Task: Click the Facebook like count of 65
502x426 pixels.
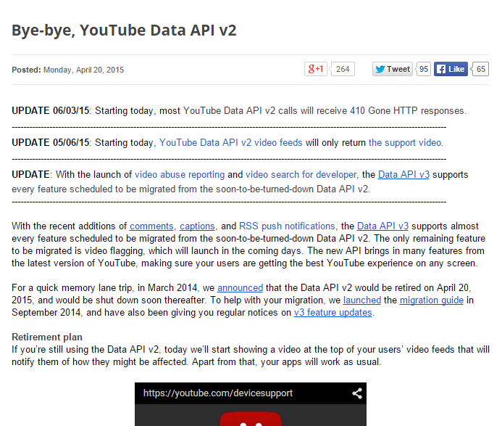Action: point(481,70)
